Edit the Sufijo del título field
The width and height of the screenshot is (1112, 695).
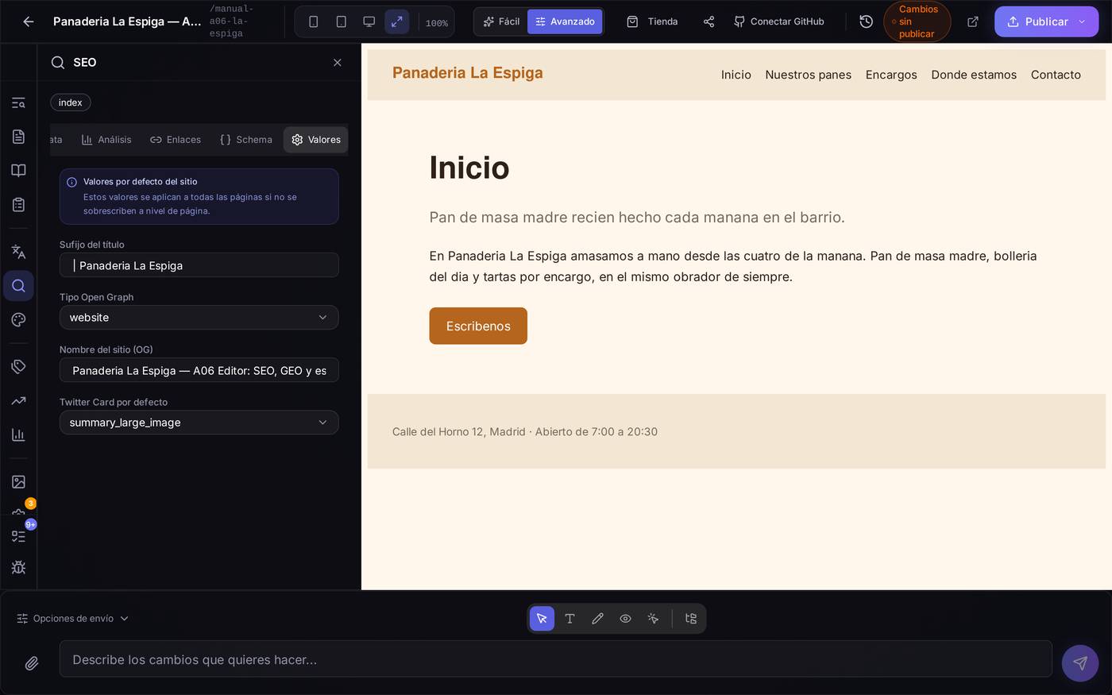coord(199,265)
